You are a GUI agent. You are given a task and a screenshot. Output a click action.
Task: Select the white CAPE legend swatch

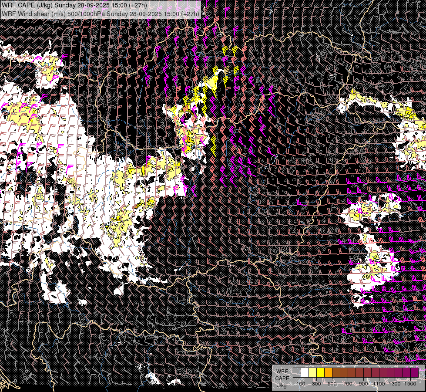(x=305, y=372)
